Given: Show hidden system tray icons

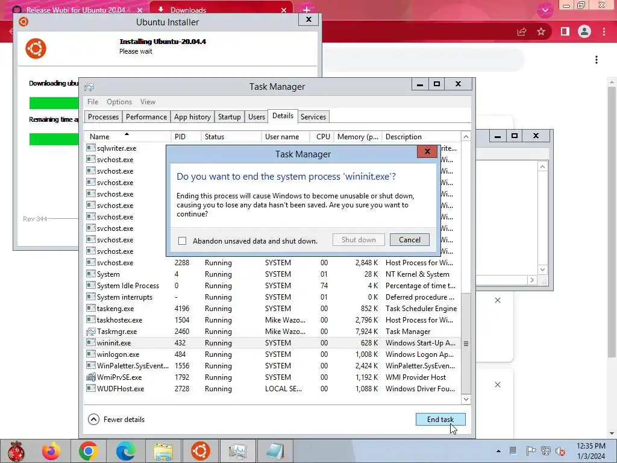Looking at the screenshot, I should pos(498,451).
